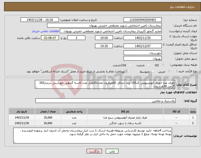Image resolution: width=201 pixels, height=158 pixels.
Task: Click the response deadline time 19:00 field
Action: pos(104,38)
